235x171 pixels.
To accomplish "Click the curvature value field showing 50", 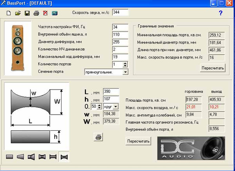I will point(94,106).
